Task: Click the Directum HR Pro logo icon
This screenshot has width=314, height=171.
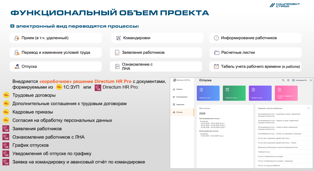Action: pyautogui.click(x=175, y=80)
